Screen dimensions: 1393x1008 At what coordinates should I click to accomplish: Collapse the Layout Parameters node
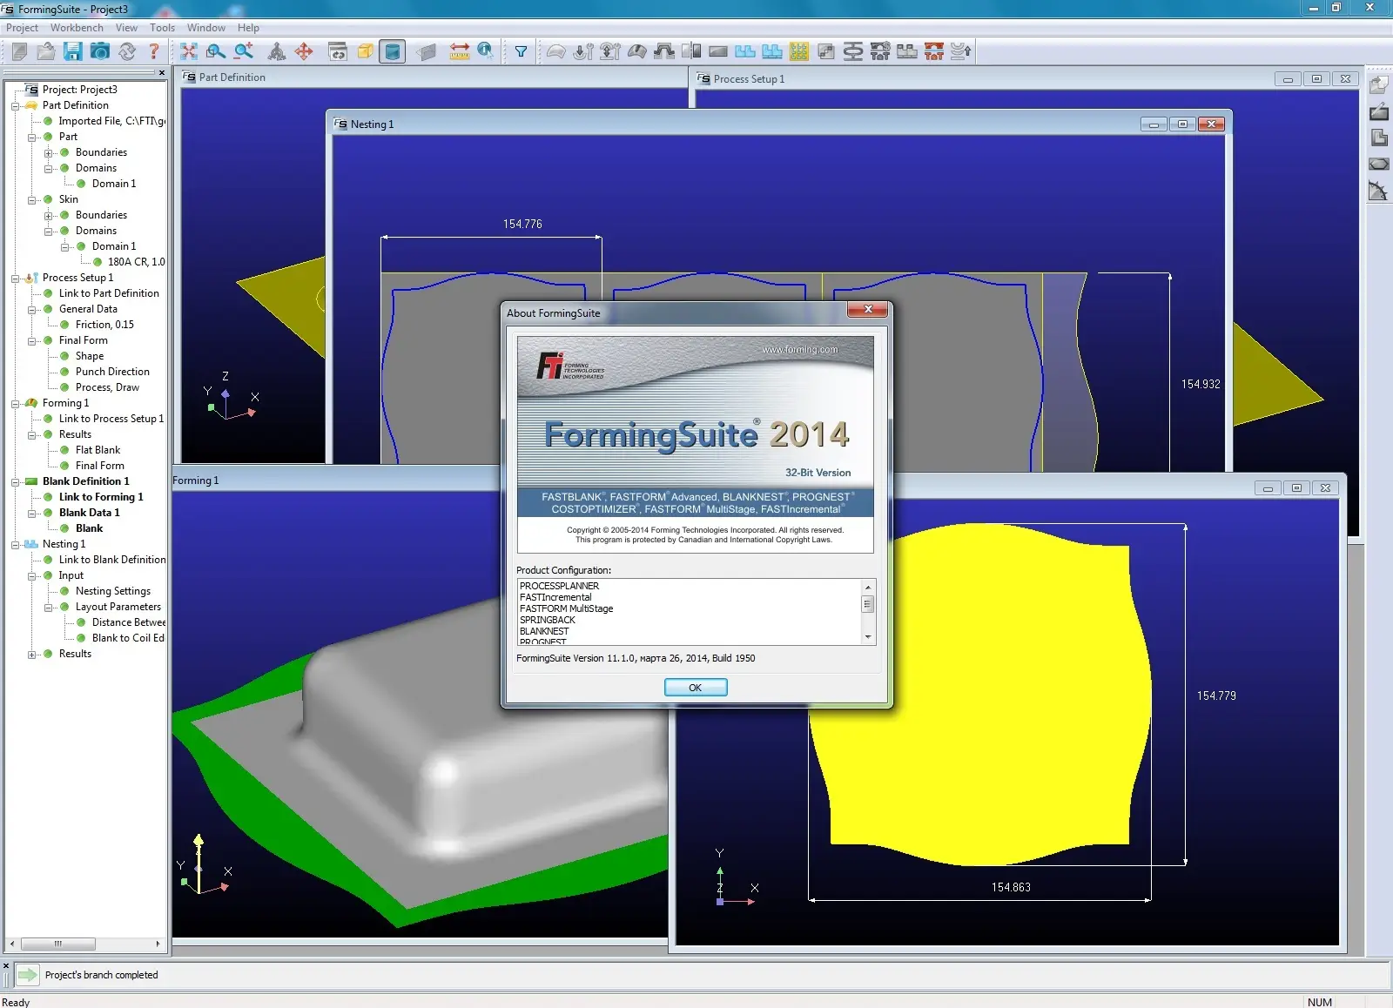(49, 607)
